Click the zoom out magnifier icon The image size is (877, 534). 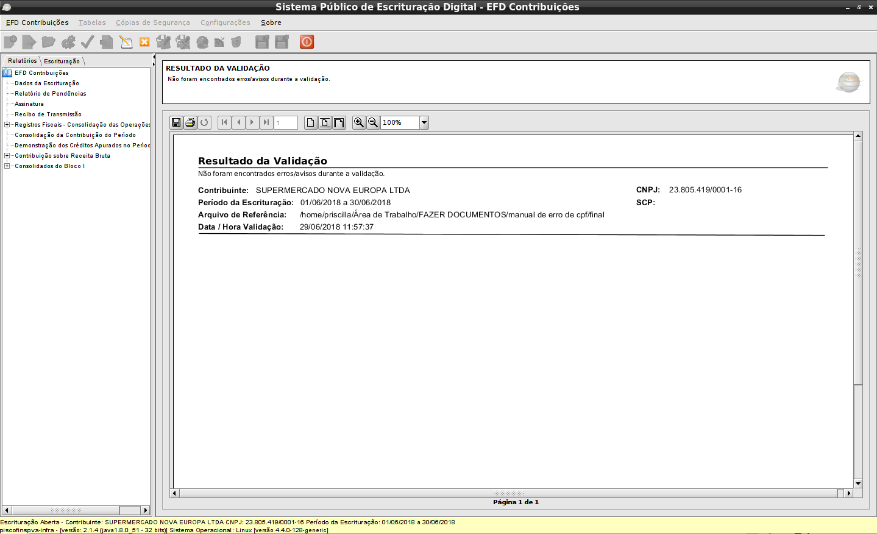click(373, 122)
